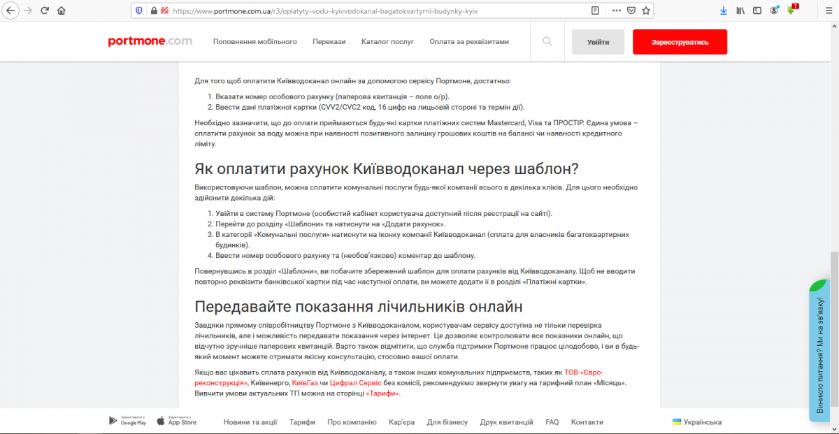839x434 pixels.
Task: Open site search magnifier icon
Action: [x=547, y=42]
